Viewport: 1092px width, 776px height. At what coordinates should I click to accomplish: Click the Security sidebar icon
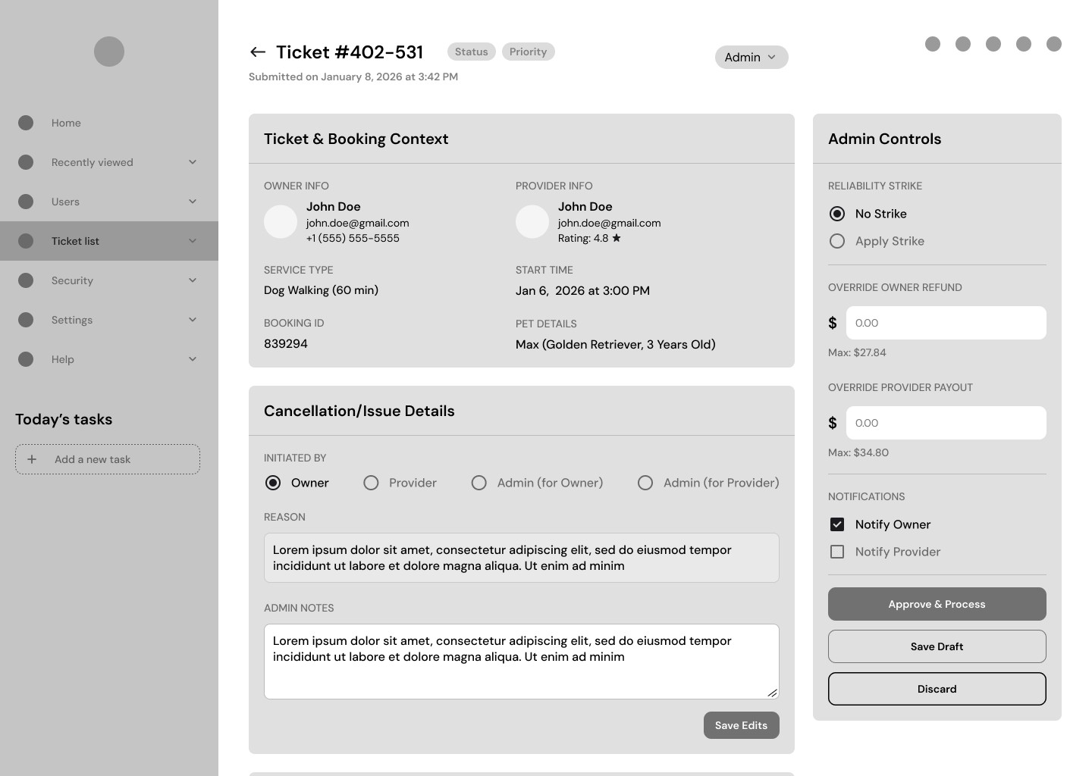tap(26, 280)
